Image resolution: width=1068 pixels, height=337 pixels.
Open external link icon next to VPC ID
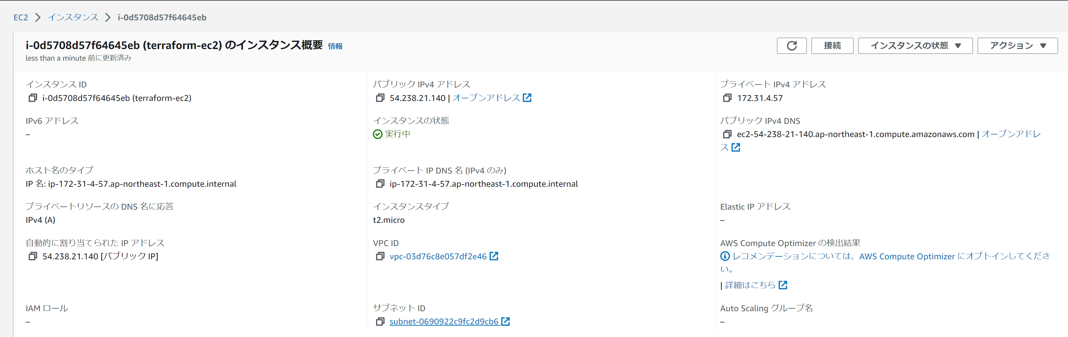tap(494, 256)
